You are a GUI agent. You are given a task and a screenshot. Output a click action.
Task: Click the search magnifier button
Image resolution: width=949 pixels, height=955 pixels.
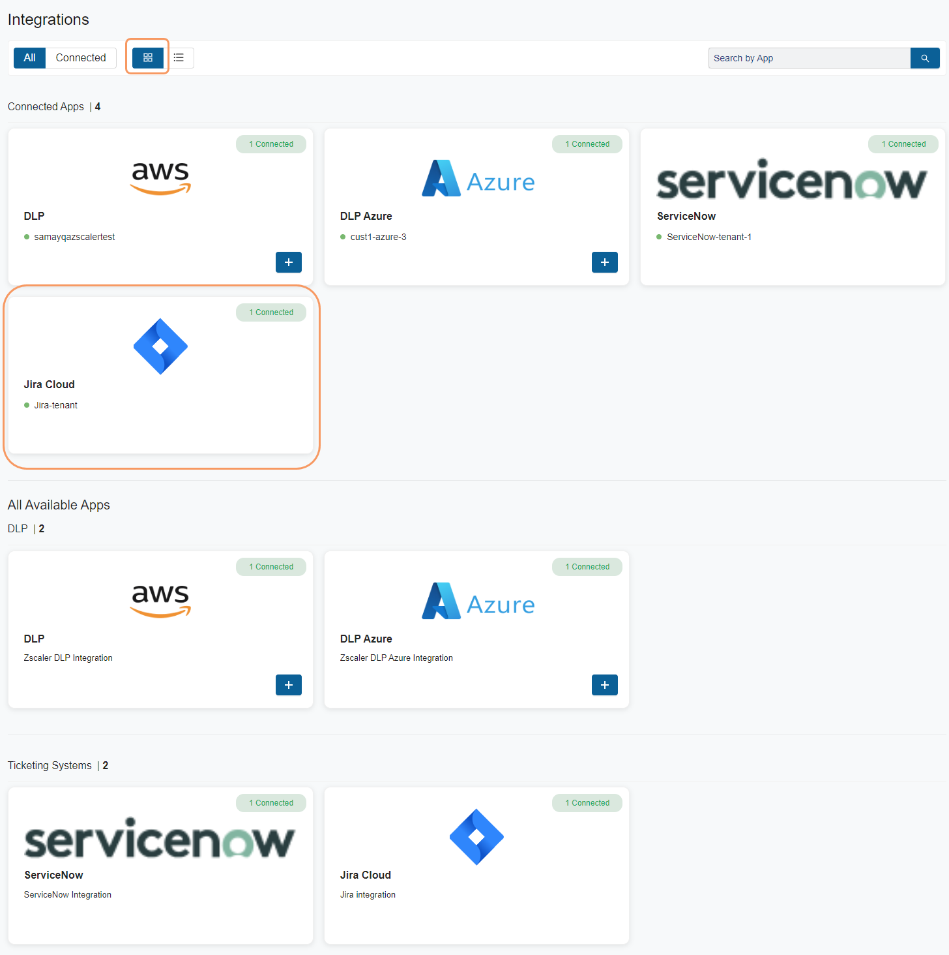[x=924, y=58]
